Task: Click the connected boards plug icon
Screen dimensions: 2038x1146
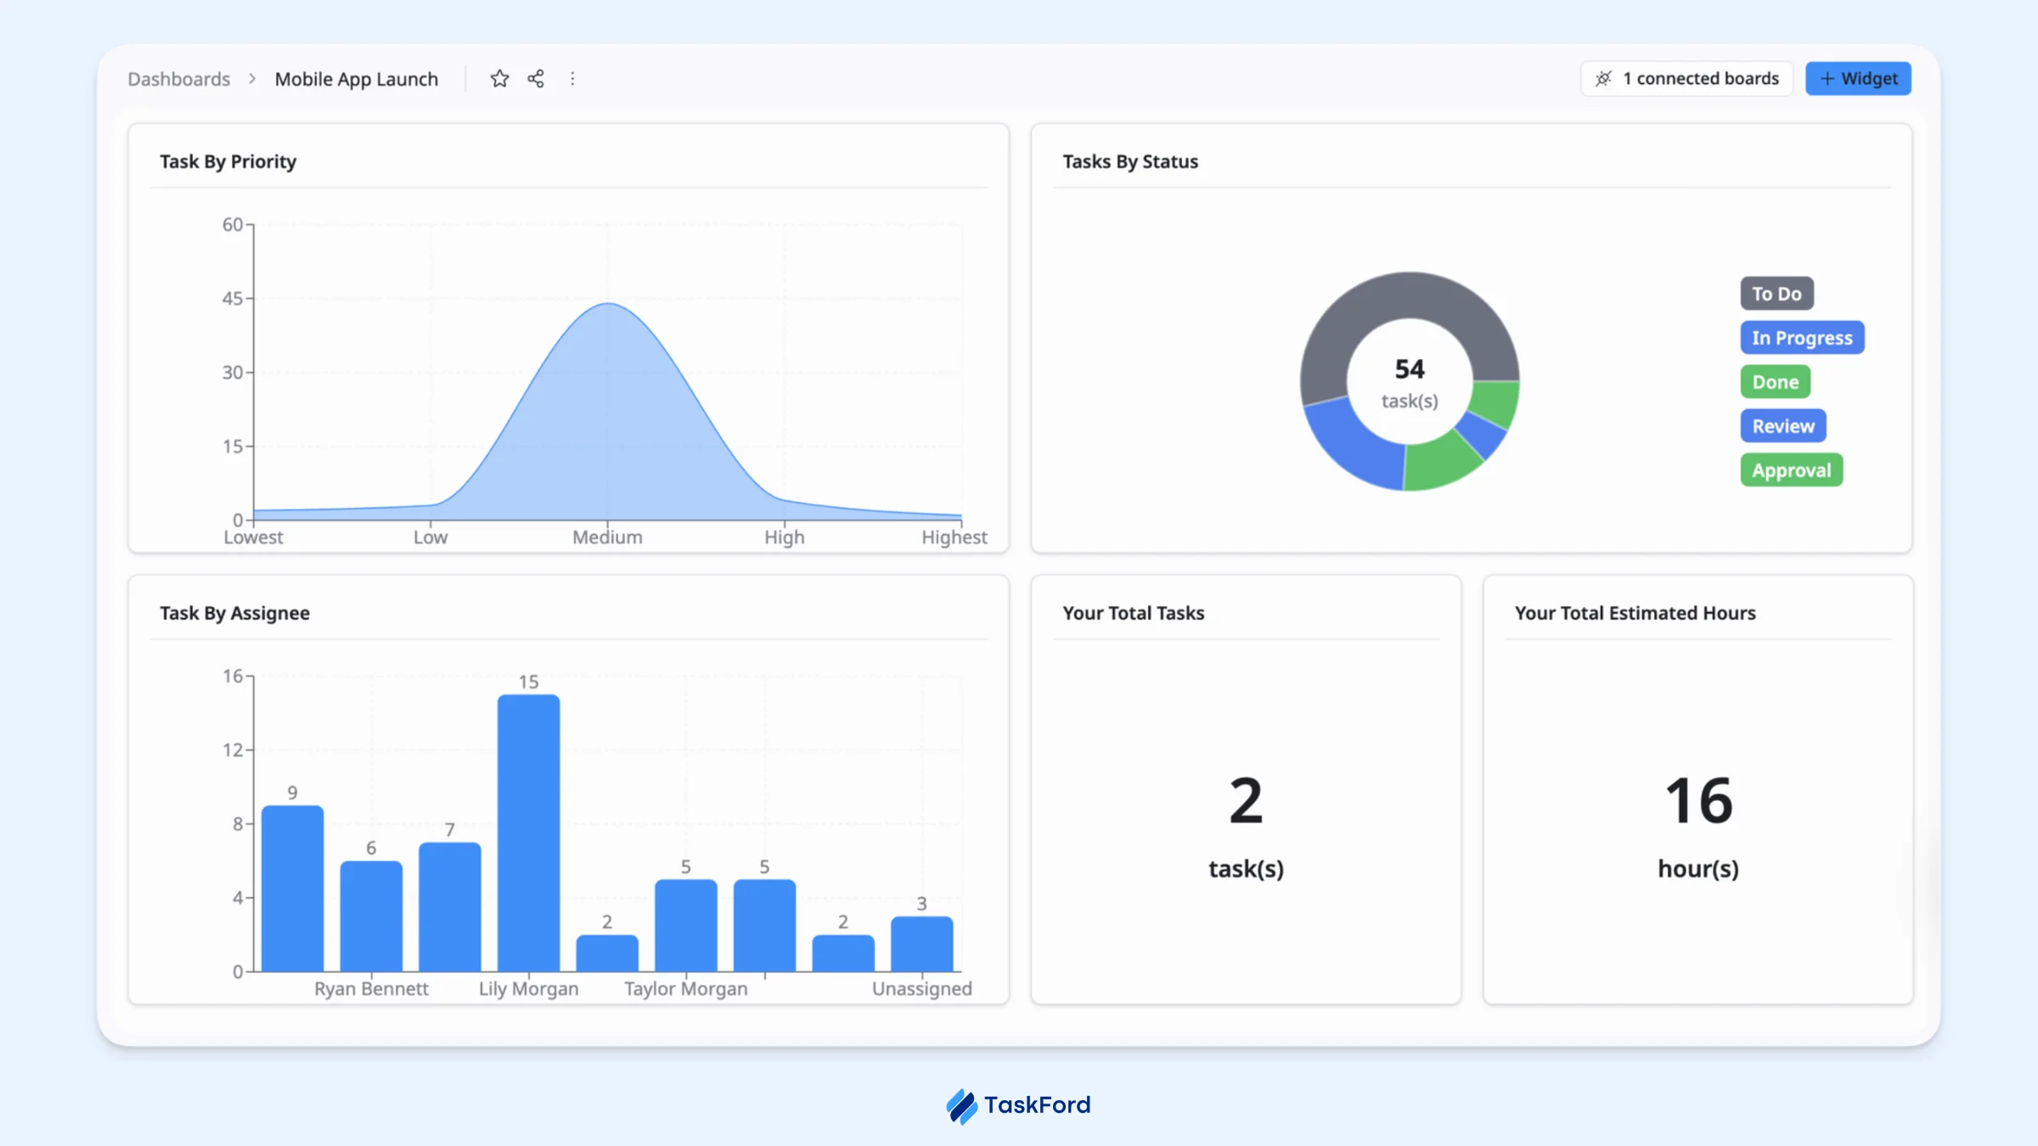Action: click(x=1603, y=79)
